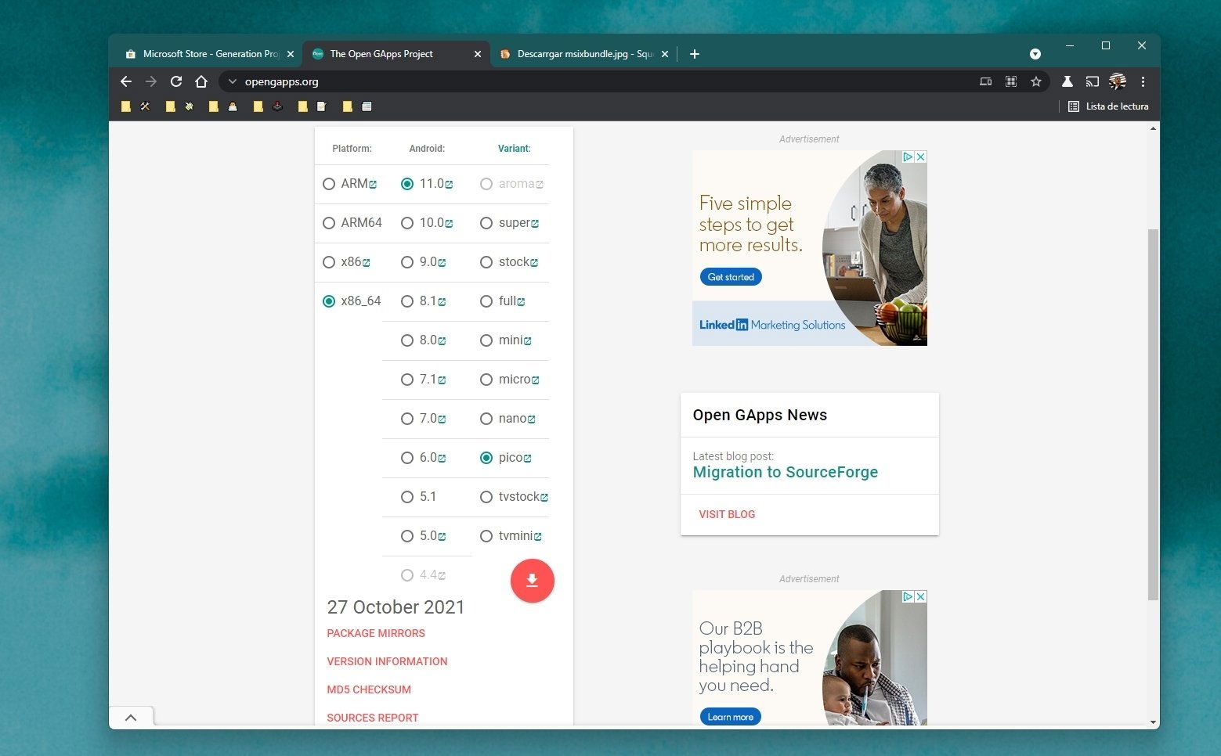Click the QR code icon in address bar
The width and height of the screenshot is (1221, 756).
1011,81
